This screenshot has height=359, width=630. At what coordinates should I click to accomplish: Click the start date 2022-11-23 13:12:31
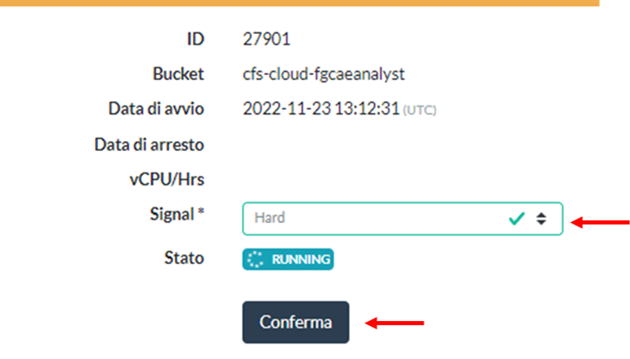[x=321, y=109]
